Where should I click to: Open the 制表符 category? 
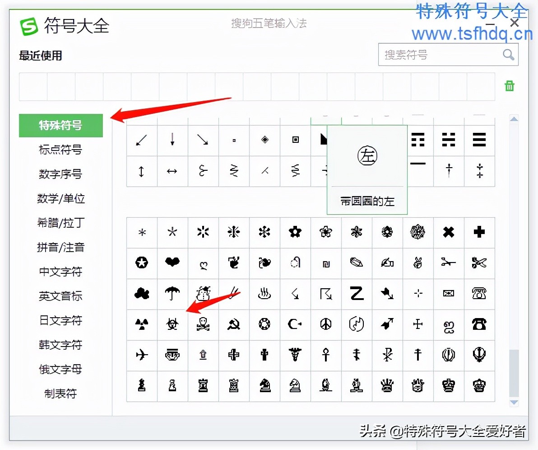point(60,394)
